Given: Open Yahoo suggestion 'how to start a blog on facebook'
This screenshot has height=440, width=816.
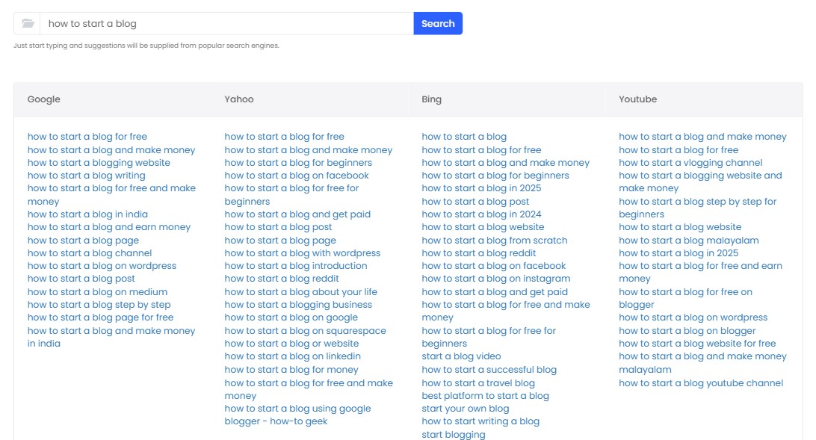Looking at the screenshot, I should click(x=297, y=176).
